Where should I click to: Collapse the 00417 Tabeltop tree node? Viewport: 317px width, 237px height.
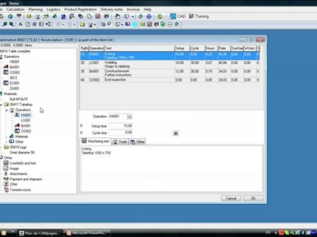click(x=1, y=105)
